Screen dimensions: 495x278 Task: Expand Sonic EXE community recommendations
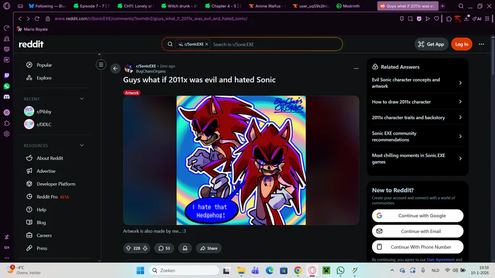click(x=417, y=136)
